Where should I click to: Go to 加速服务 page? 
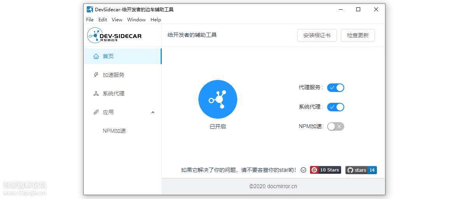pyautogui.click(x=123, y=75)
